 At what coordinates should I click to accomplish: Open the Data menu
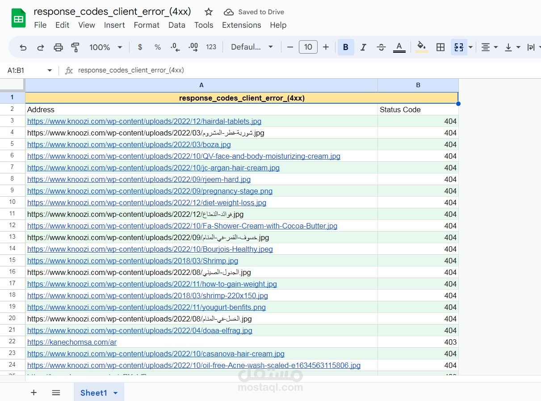(x=177, y=25)
